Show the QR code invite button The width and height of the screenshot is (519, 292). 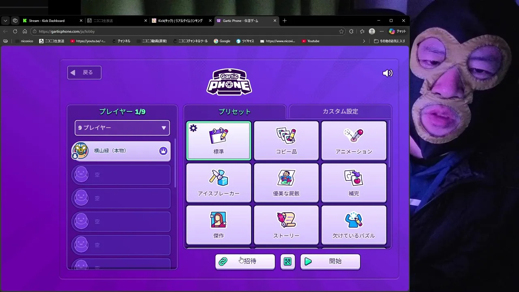287,262
